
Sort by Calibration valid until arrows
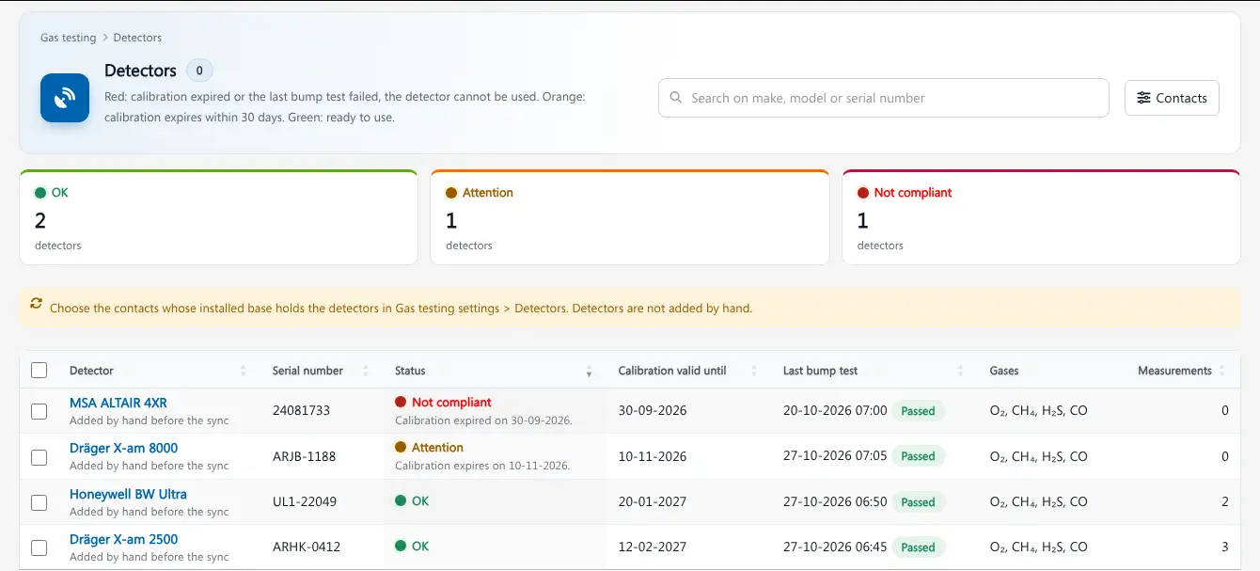click(x=754, y=371)
